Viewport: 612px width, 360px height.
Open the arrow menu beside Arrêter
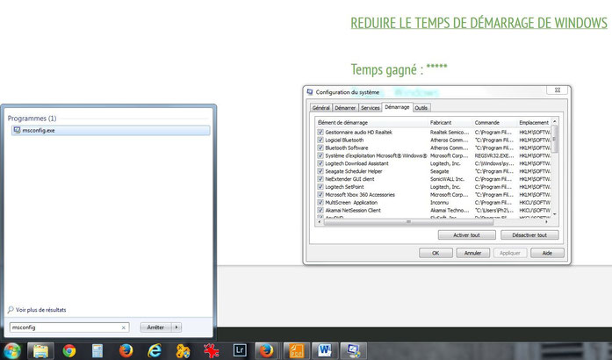(176, 328)
